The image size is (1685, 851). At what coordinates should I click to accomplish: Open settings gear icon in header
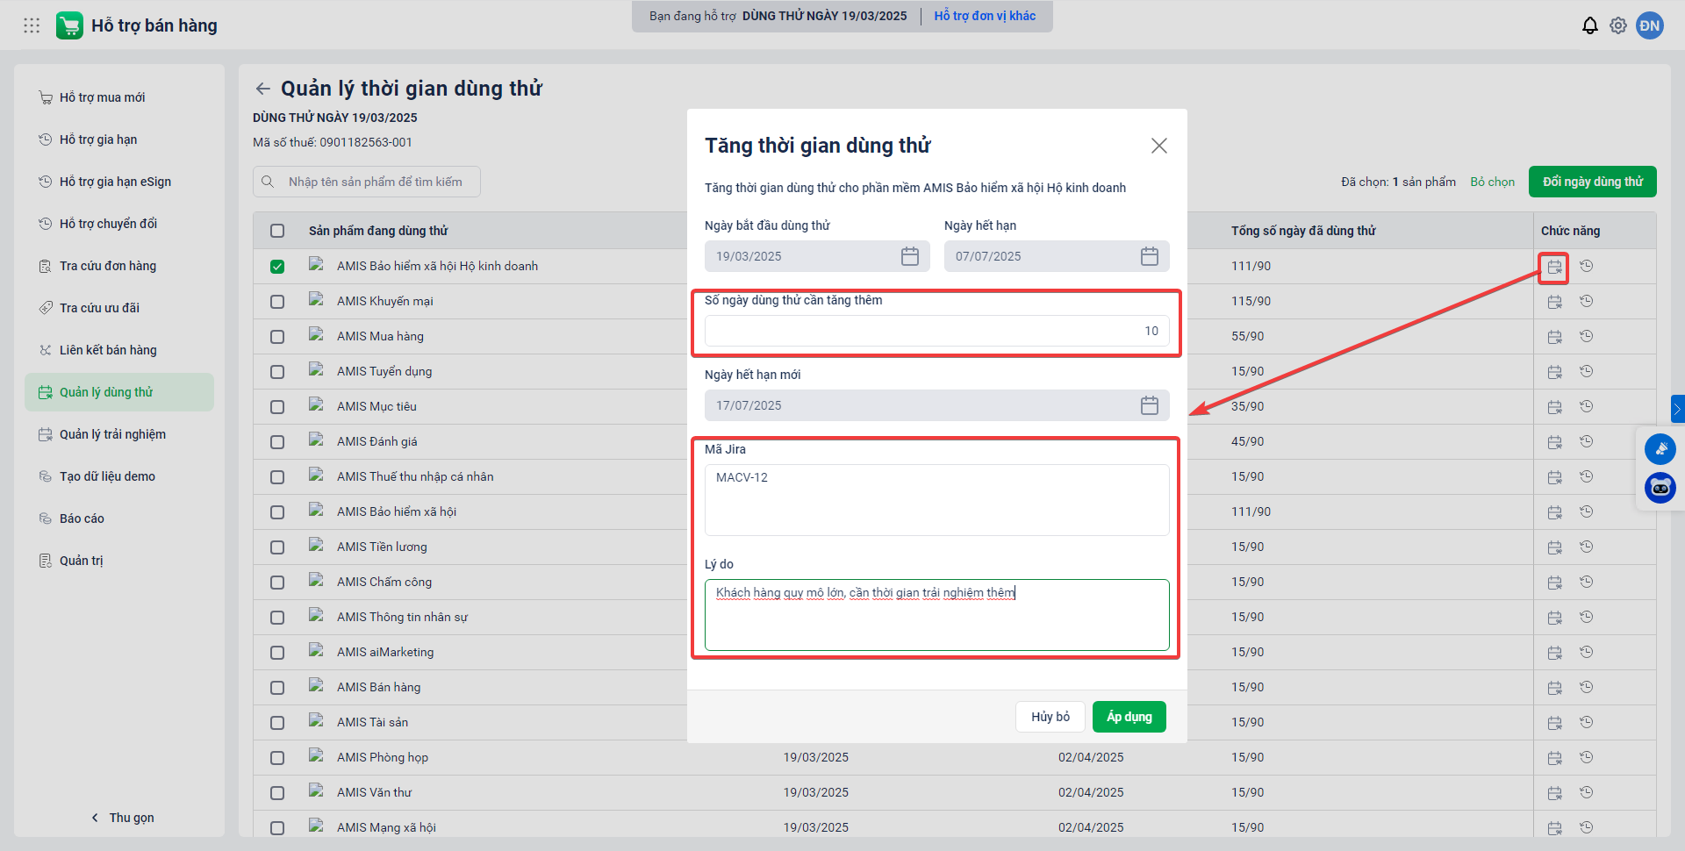click(x=1618, y=25)
